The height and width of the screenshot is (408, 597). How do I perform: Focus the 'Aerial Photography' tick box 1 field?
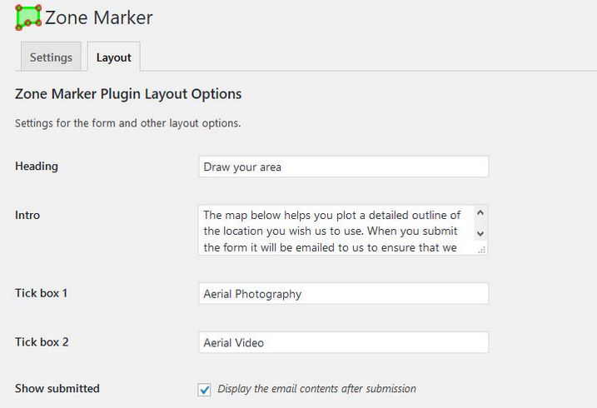tap(343, 293)
